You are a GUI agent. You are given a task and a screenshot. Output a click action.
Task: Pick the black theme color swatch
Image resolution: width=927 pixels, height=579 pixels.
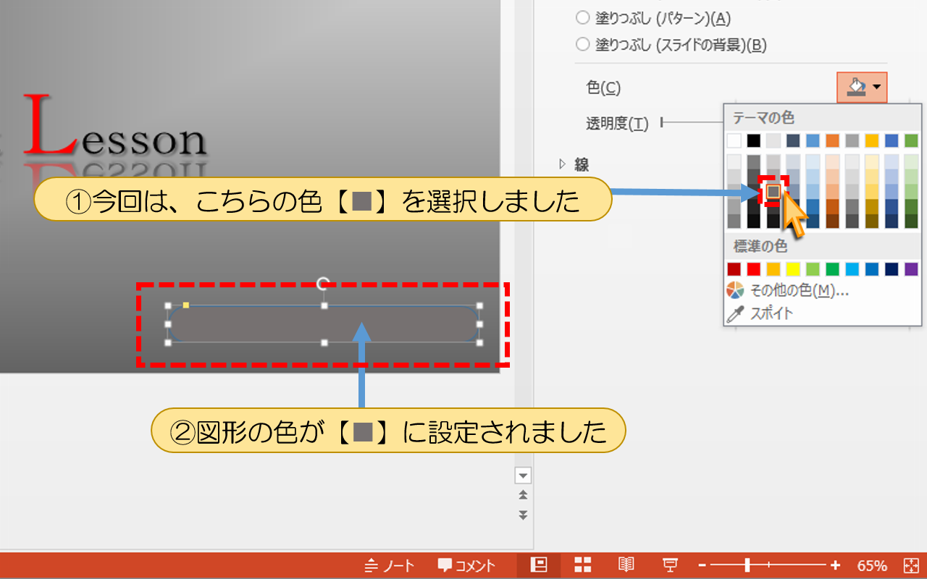(754, 140)
